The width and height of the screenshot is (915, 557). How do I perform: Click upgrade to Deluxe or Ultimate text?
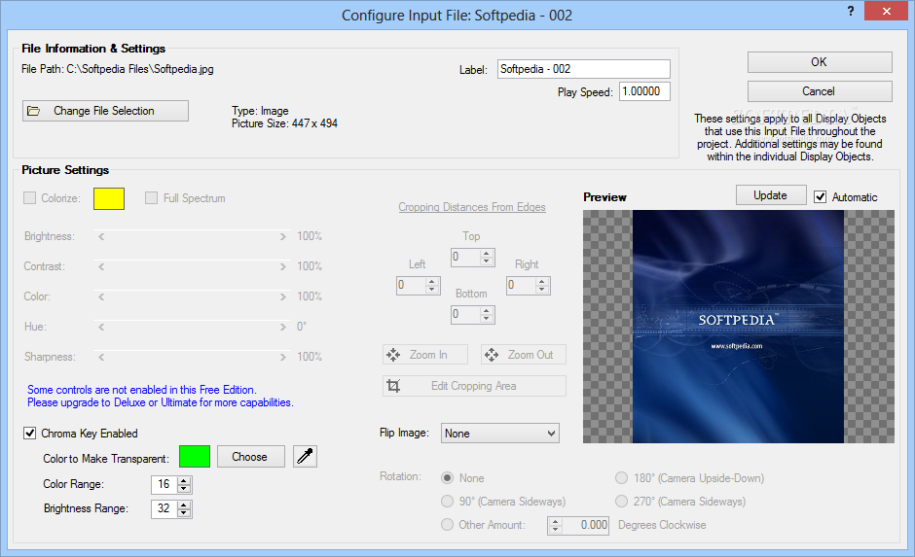161,402
